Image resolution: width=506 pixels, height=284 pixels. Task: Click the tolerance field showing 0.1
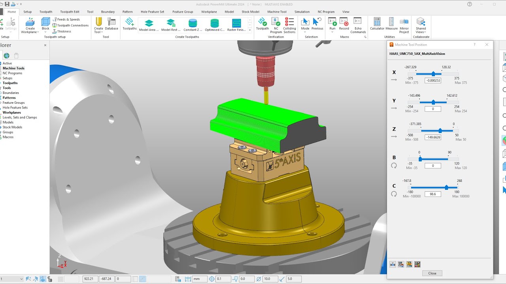[224, 279]
